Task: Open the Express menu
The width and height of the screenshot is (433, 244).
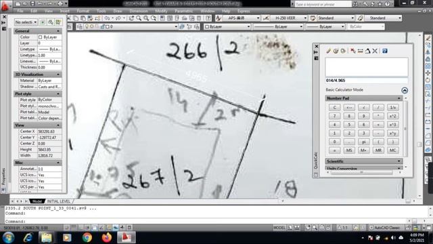Action: [x=244, y=11]
